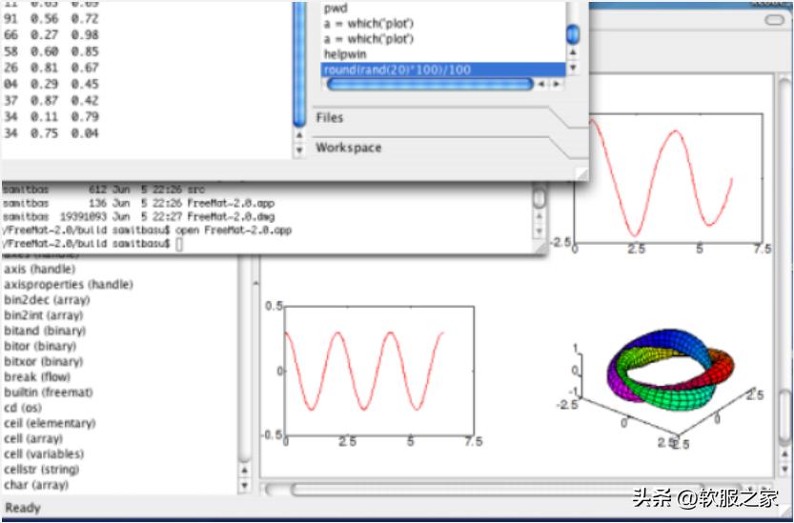Expand the Files panel section
Image resolution: width=794 pixels, height=523 pixels.
coord(330,118)
